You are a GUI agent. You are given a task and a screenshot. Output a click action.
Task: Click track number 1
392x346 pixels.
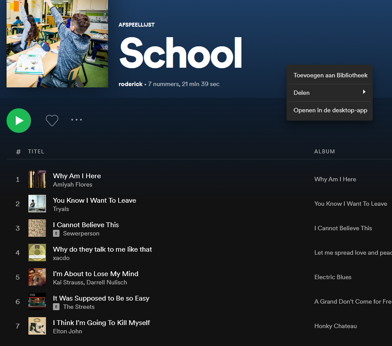pyautogui.click(x=17, y=179)
